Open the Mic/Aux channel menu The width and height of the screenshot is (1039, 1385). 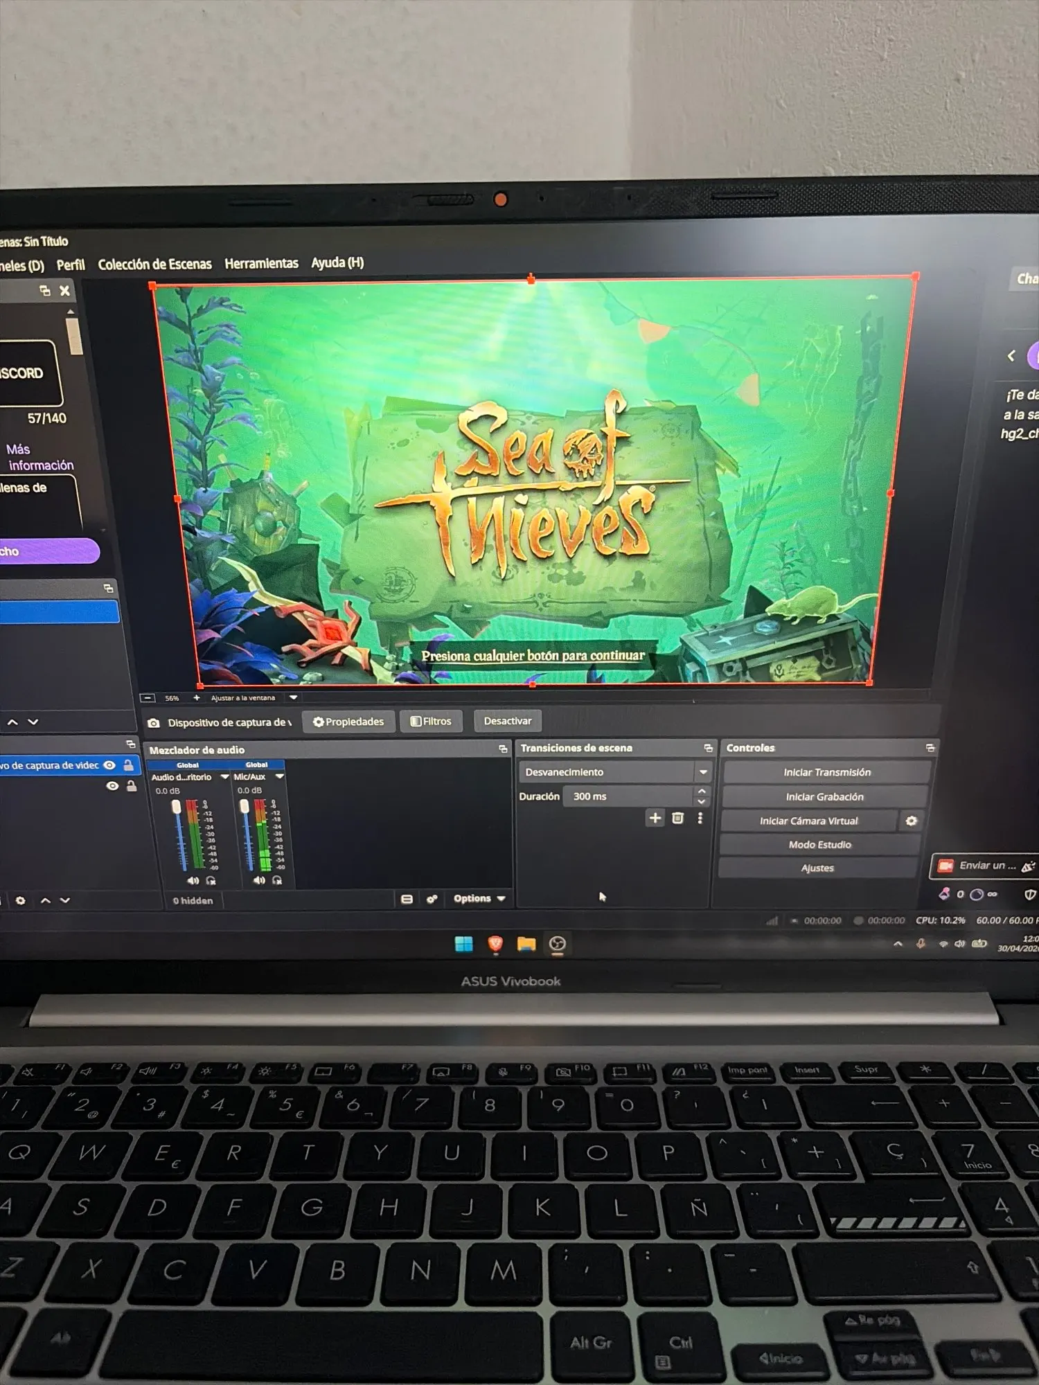pos(279,777)
